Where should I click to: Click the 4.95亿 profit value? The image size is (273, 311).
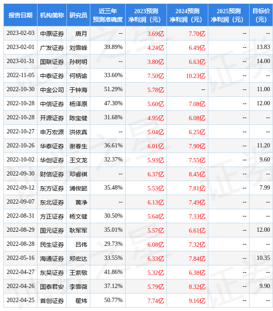pos(155,118)
